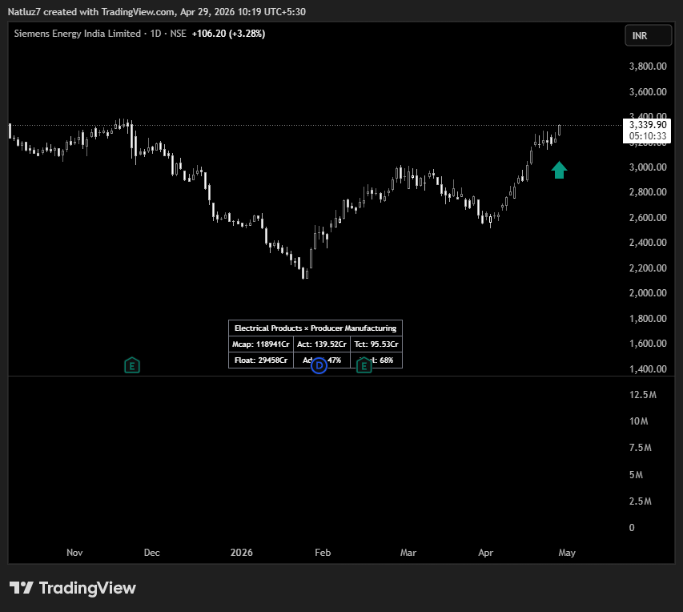Click the 3,600.00 price axis label
This screenshot has height=612, width=683.
pos(648,92)
